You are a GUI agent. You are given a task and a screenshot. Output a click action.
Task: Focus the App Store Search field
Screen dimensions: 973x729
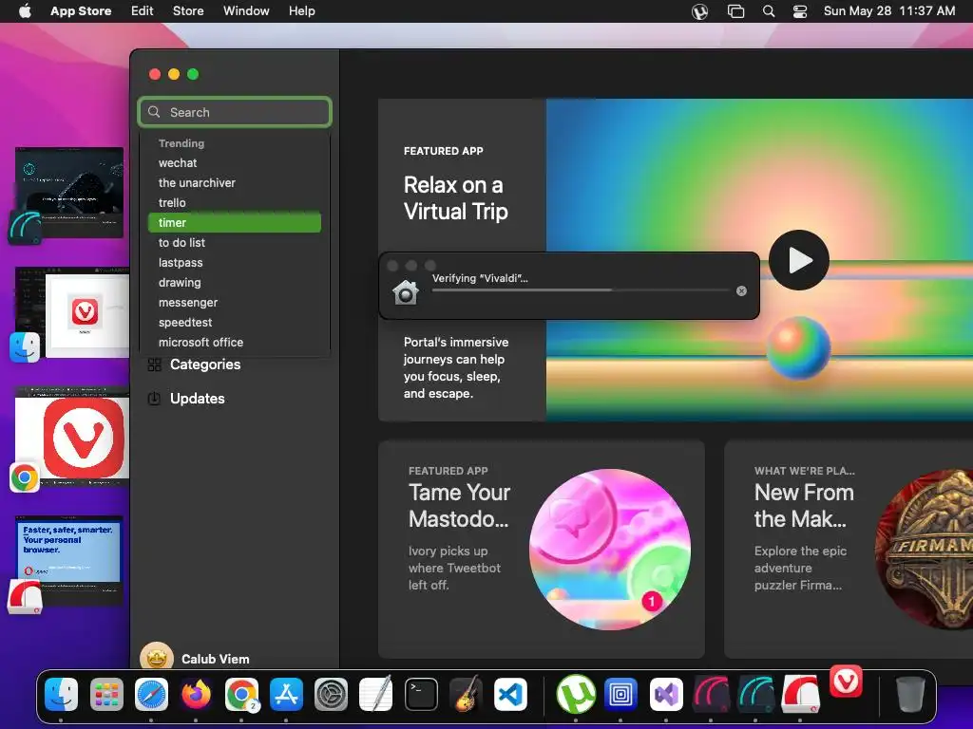(235, 112)
